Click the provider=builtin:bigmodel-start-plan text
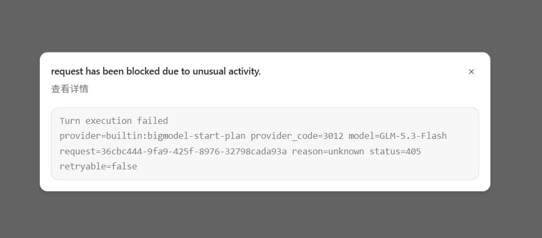The width and height of the screenshot is (542, 238). click(152, 136)
